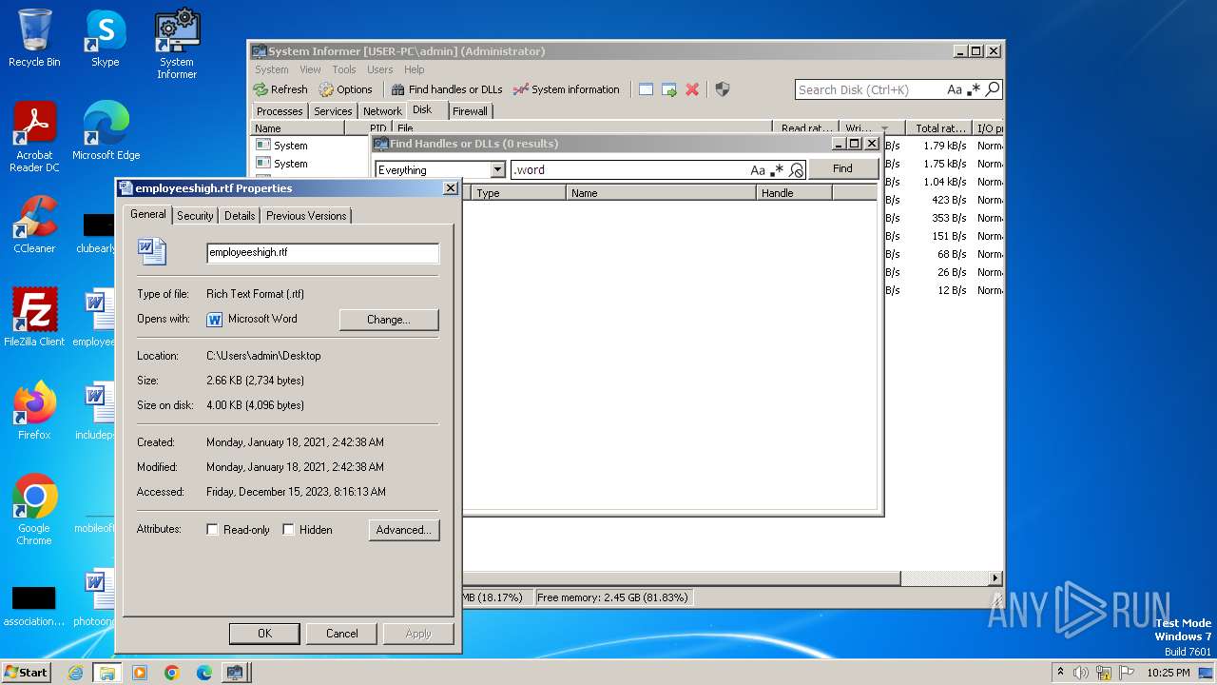Open Firefox desktop icon
Viewport: 1217px width, 685px height.
click(x=34, y=411)
